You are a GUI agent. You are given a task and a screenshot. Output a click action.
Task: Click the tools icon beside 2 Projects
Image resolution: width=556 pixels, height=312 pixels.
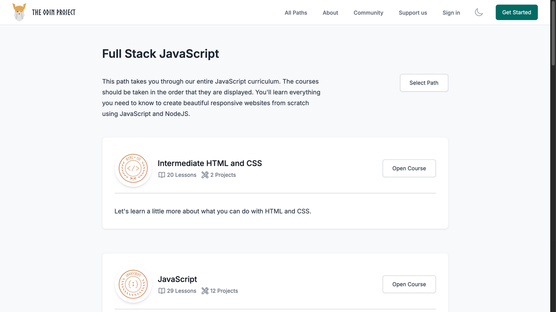(205, 175)
